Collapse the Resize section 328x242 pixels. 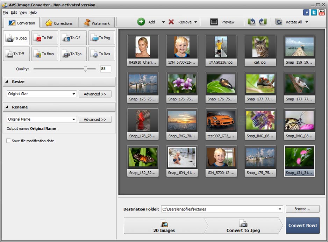[x=7, y=81]
